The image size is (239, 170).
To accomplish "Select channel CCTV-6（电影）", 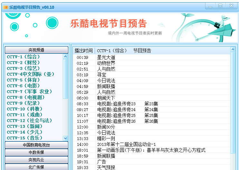I will (23, 86).
